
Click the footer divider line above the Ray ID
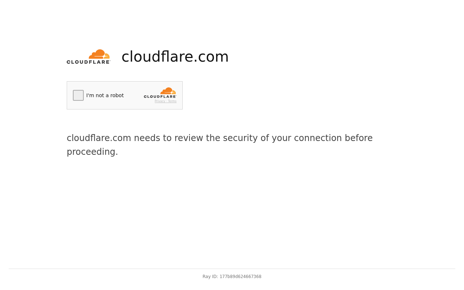(232, 269)
